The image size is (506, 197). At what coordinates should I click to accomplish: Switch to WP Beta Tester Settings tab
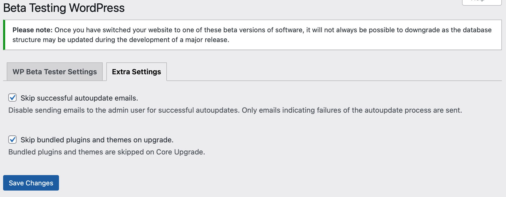(55, 72)
